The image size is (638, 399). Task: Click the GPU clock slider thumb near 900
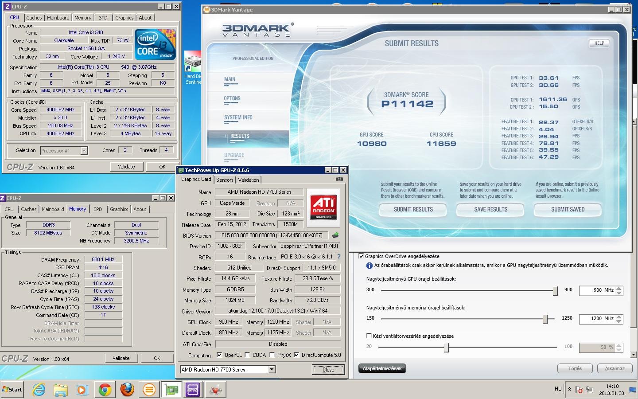555,291
